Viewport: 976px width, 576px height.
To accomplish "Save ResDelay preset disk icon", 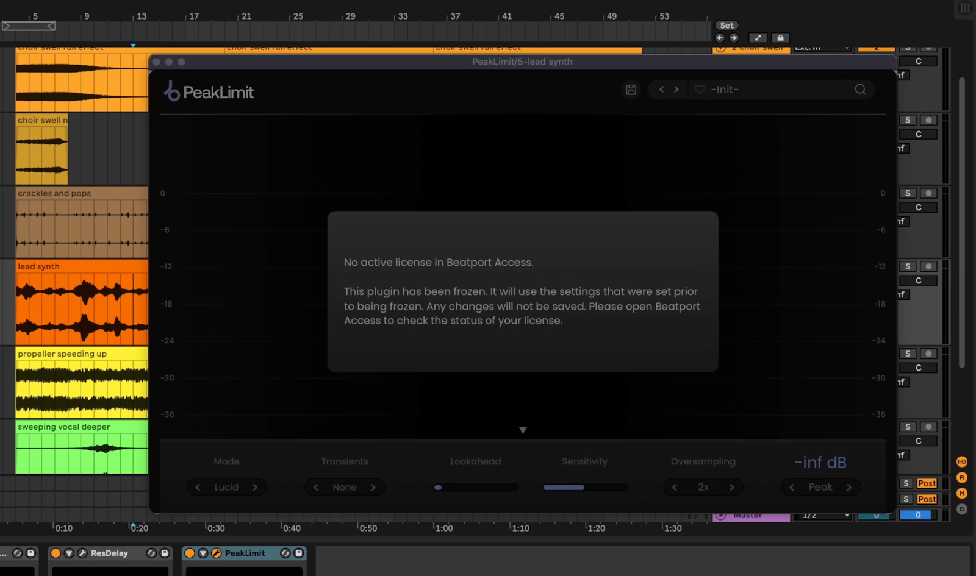I will tap(165, 553).
